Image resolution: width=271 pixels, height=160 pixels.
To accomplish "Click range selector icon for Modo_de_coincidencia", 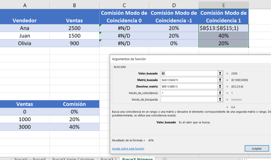I will [x=220, y=93].
